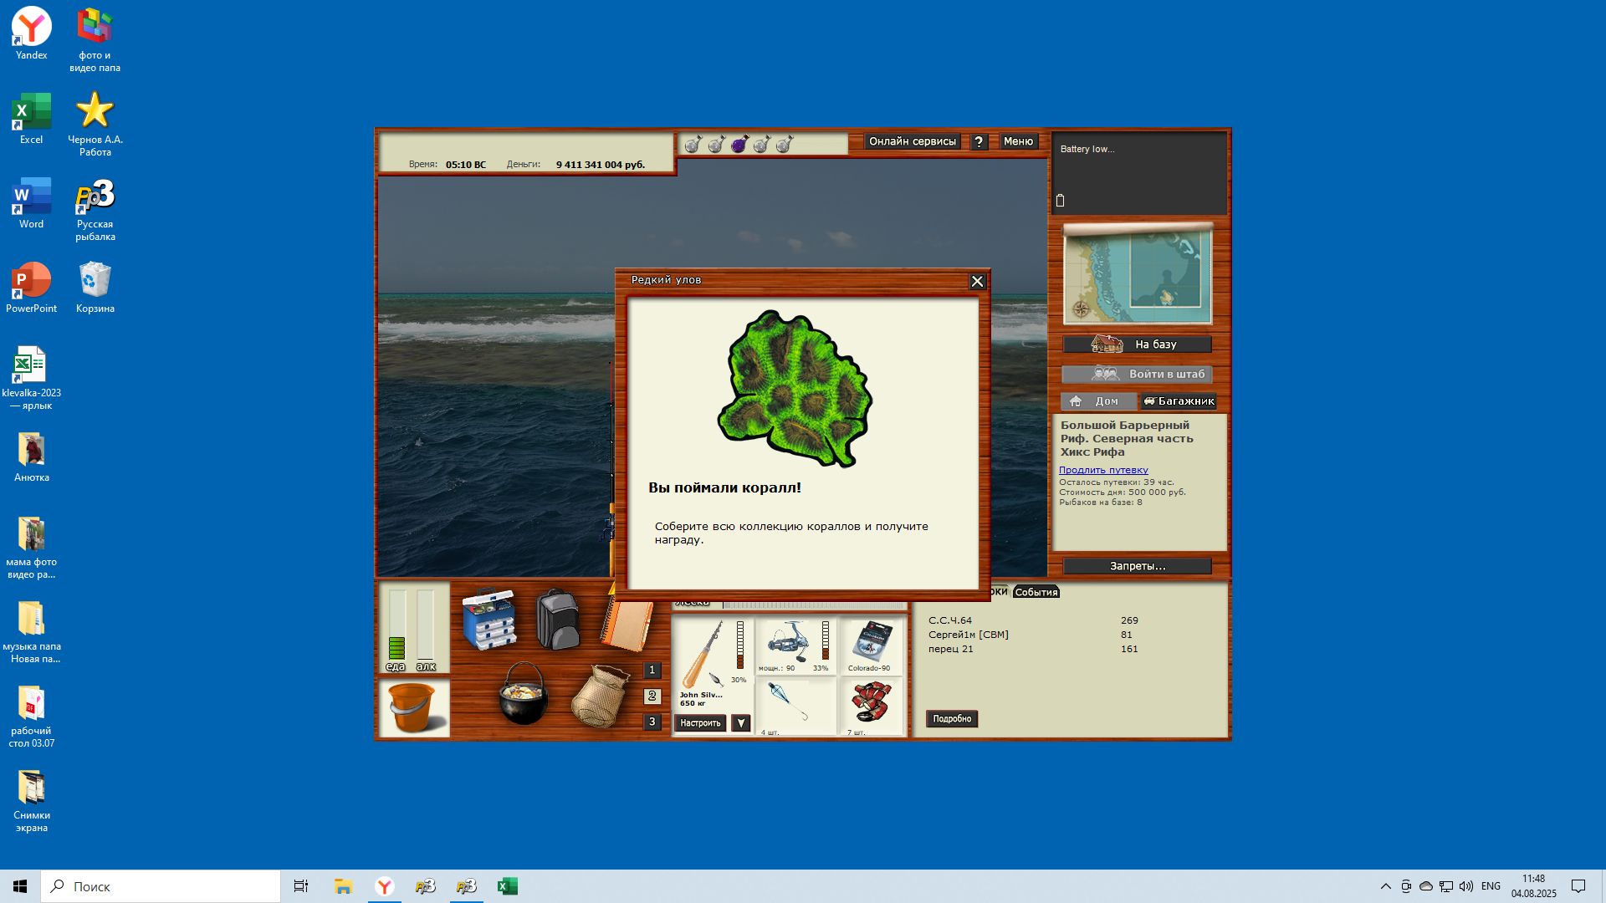This screenshot has height=903, width=1606.
Task: Click the reef map thumbnail
Action: click(x=1138, y=275)
